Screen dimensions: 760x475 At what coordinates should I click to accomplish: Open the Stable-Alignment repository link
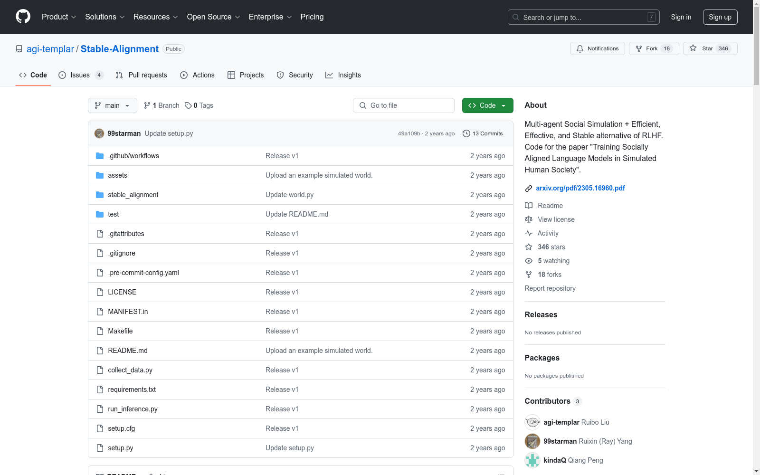pos(120,49)
